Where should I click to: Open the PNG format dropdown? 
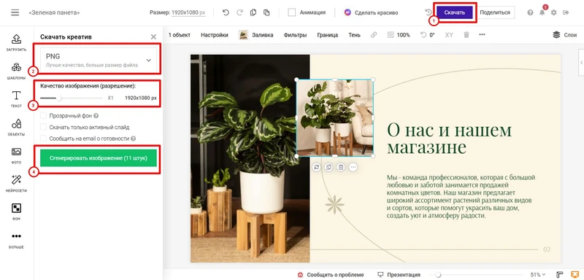coord(99,60)
